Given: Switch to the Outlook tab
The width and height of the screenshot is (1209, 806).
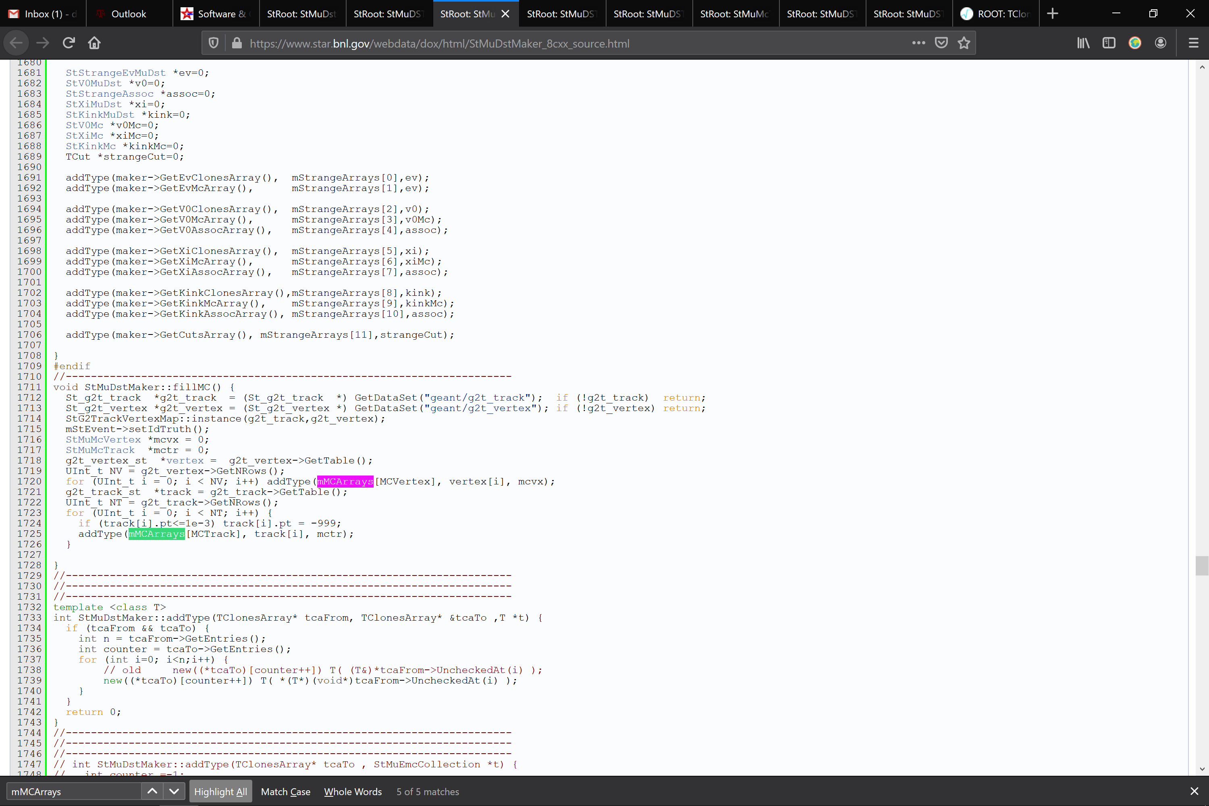Looking at the screenshot, I should pyautogui.click(x=129, y=14).
